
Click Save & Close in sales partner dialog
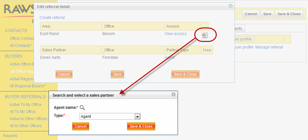141,127
